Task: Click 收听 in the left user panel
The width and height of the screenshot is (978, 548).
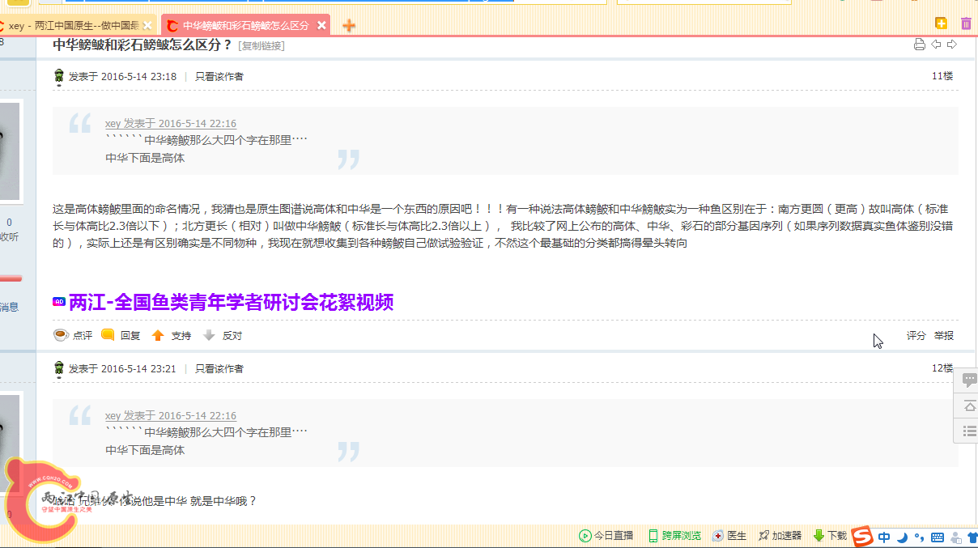Action: tap(9, 237)
